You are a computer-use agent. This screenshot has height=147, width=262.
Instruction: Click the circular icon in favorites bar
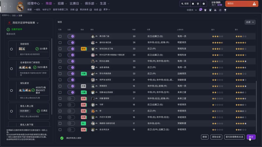point(220,10)
